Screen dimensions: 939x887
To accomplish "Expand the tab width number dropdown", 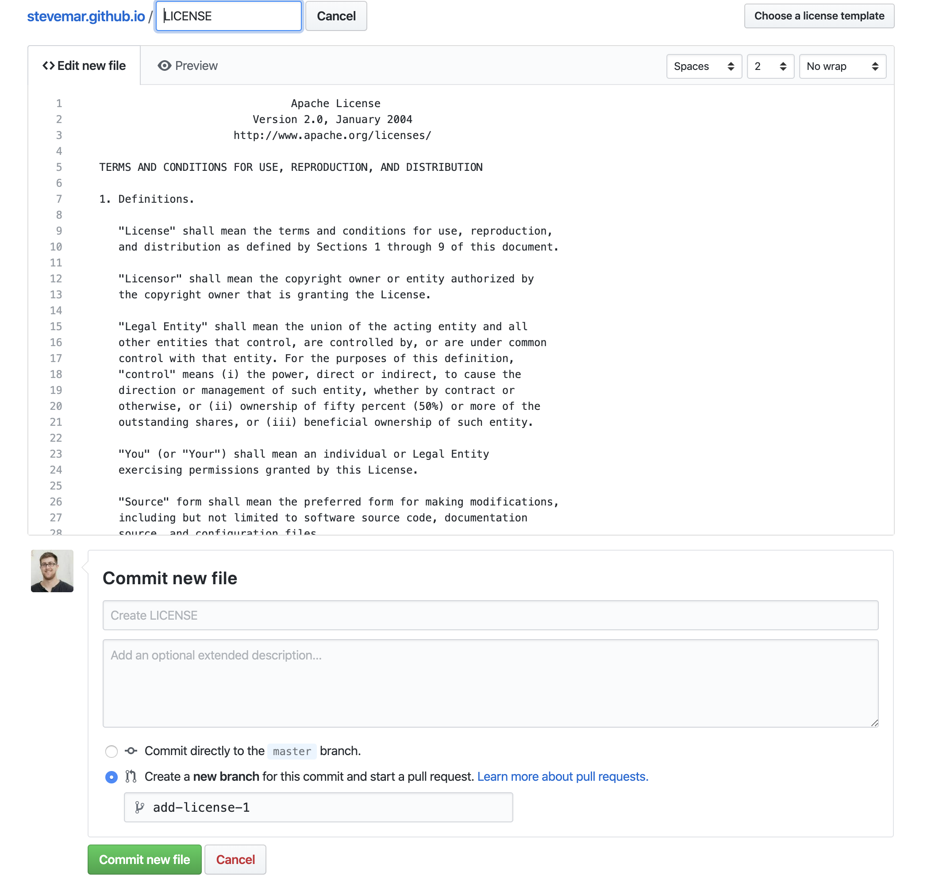I will pyautogui.click(x=767, y=66).
